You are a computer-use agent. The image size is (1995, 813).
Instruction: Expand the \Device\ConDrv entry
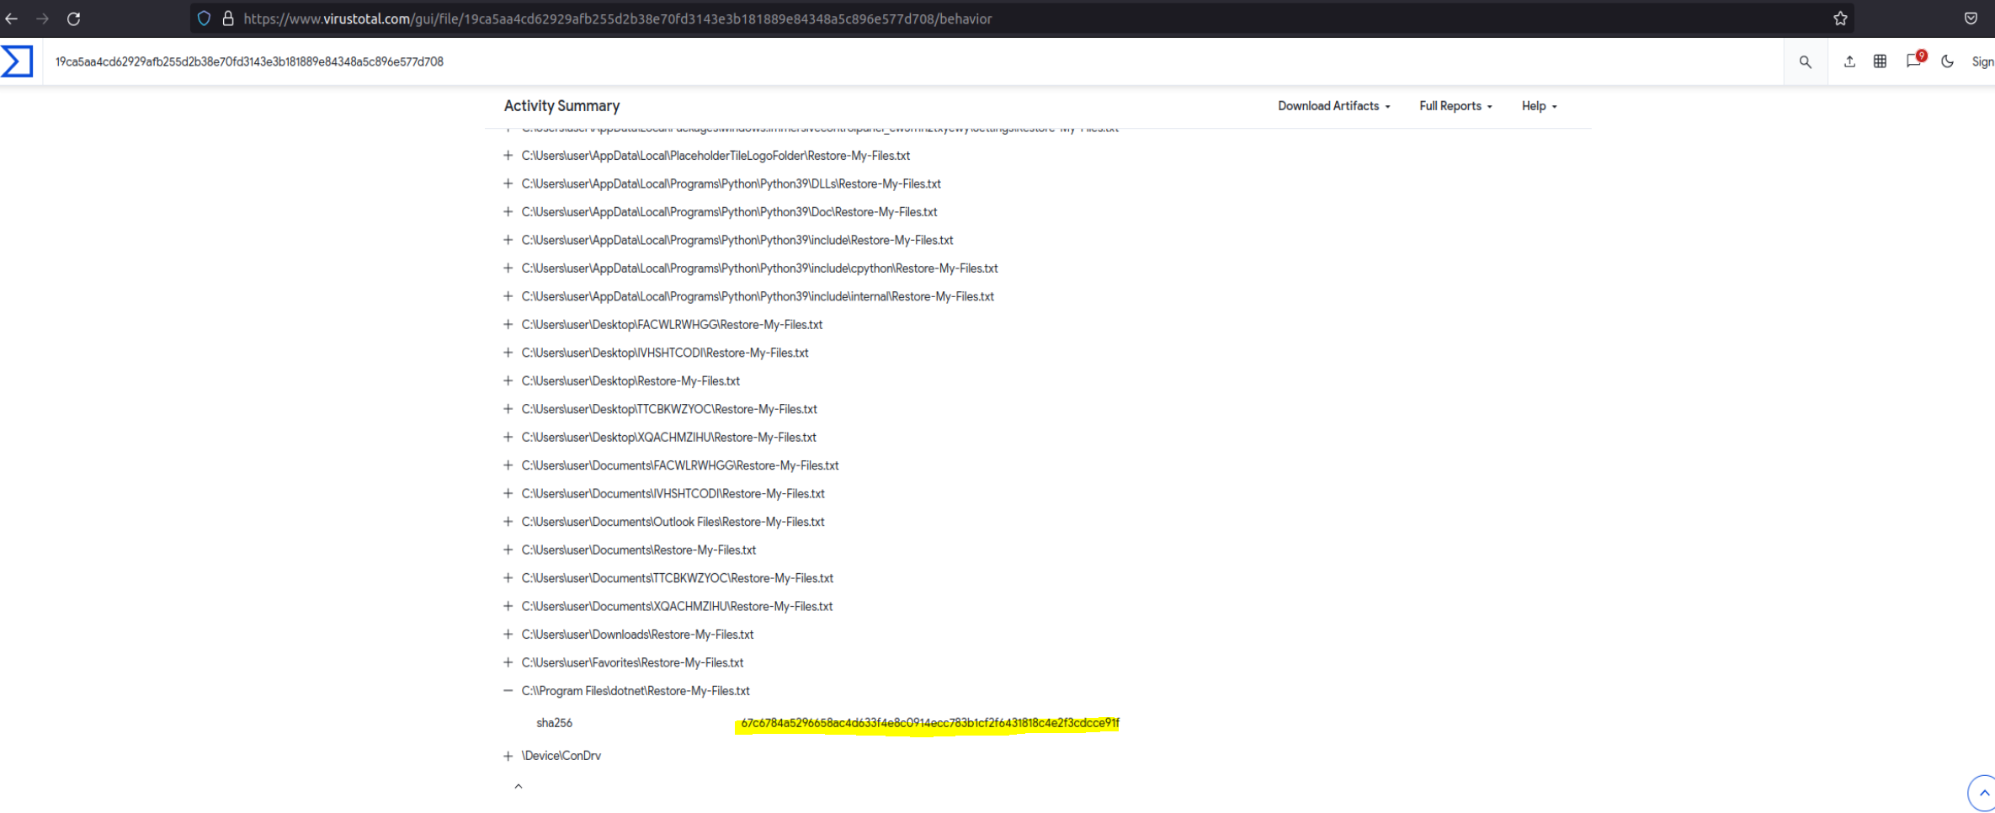[508, 756]
